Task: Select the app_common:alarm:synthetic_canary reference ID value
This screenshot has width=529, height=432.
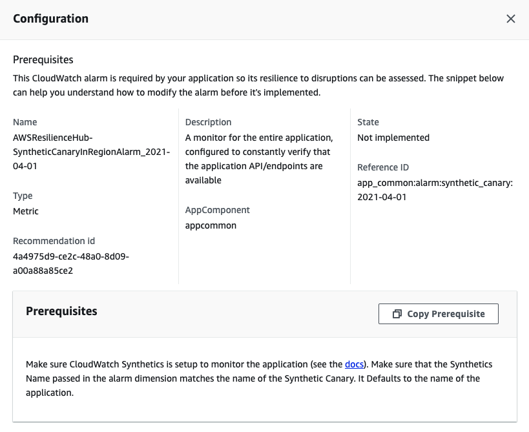Action: pyautogui.click(x=435, y=190)
